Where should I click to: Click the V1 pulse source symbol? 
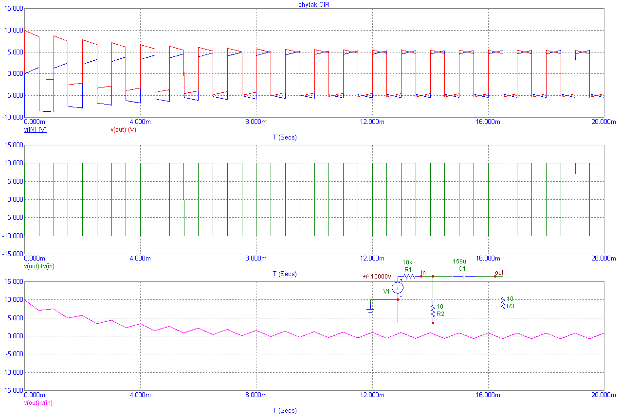click(x=398, y=288)
